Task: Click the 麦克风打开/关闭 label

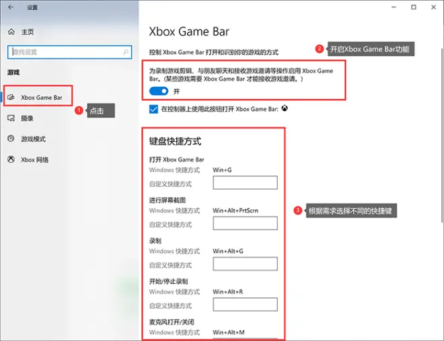Action: [172, 322]
